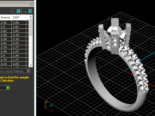The width and height of the screenshot is (155, 116).
Task: Click the table scroll down arrow
Action: coord(31,65)
